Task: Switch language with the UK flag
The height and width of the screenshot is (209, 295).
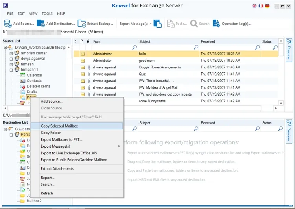Action: 254,6
